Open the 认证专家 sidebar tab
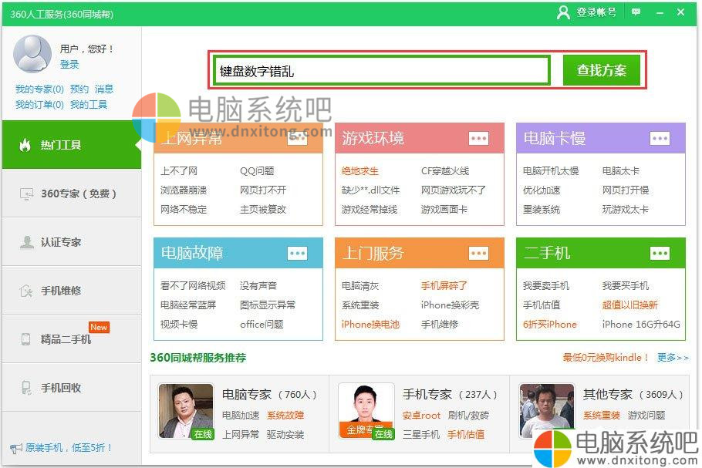The height and width of the screenshot is (468, 702). [72, 242]
